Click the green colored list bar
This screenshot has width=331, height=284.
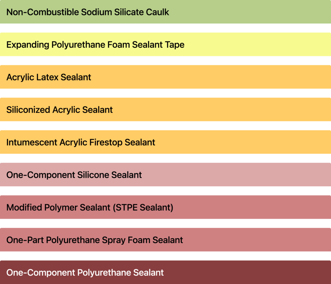coord(165,12)
